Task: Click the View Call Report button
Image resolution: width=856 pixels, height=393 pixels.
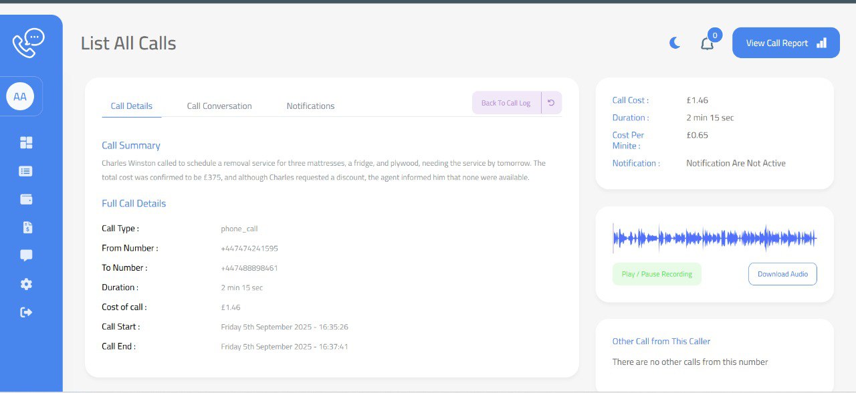Action: pyautogui.click(x=786, y=42)
